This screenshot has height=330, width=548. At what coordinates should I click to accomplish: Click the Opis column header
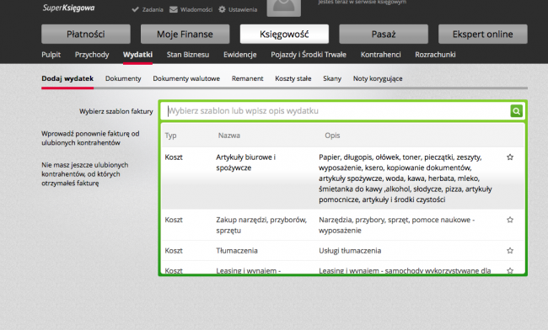pyautogui.click(x=332, y=136)
